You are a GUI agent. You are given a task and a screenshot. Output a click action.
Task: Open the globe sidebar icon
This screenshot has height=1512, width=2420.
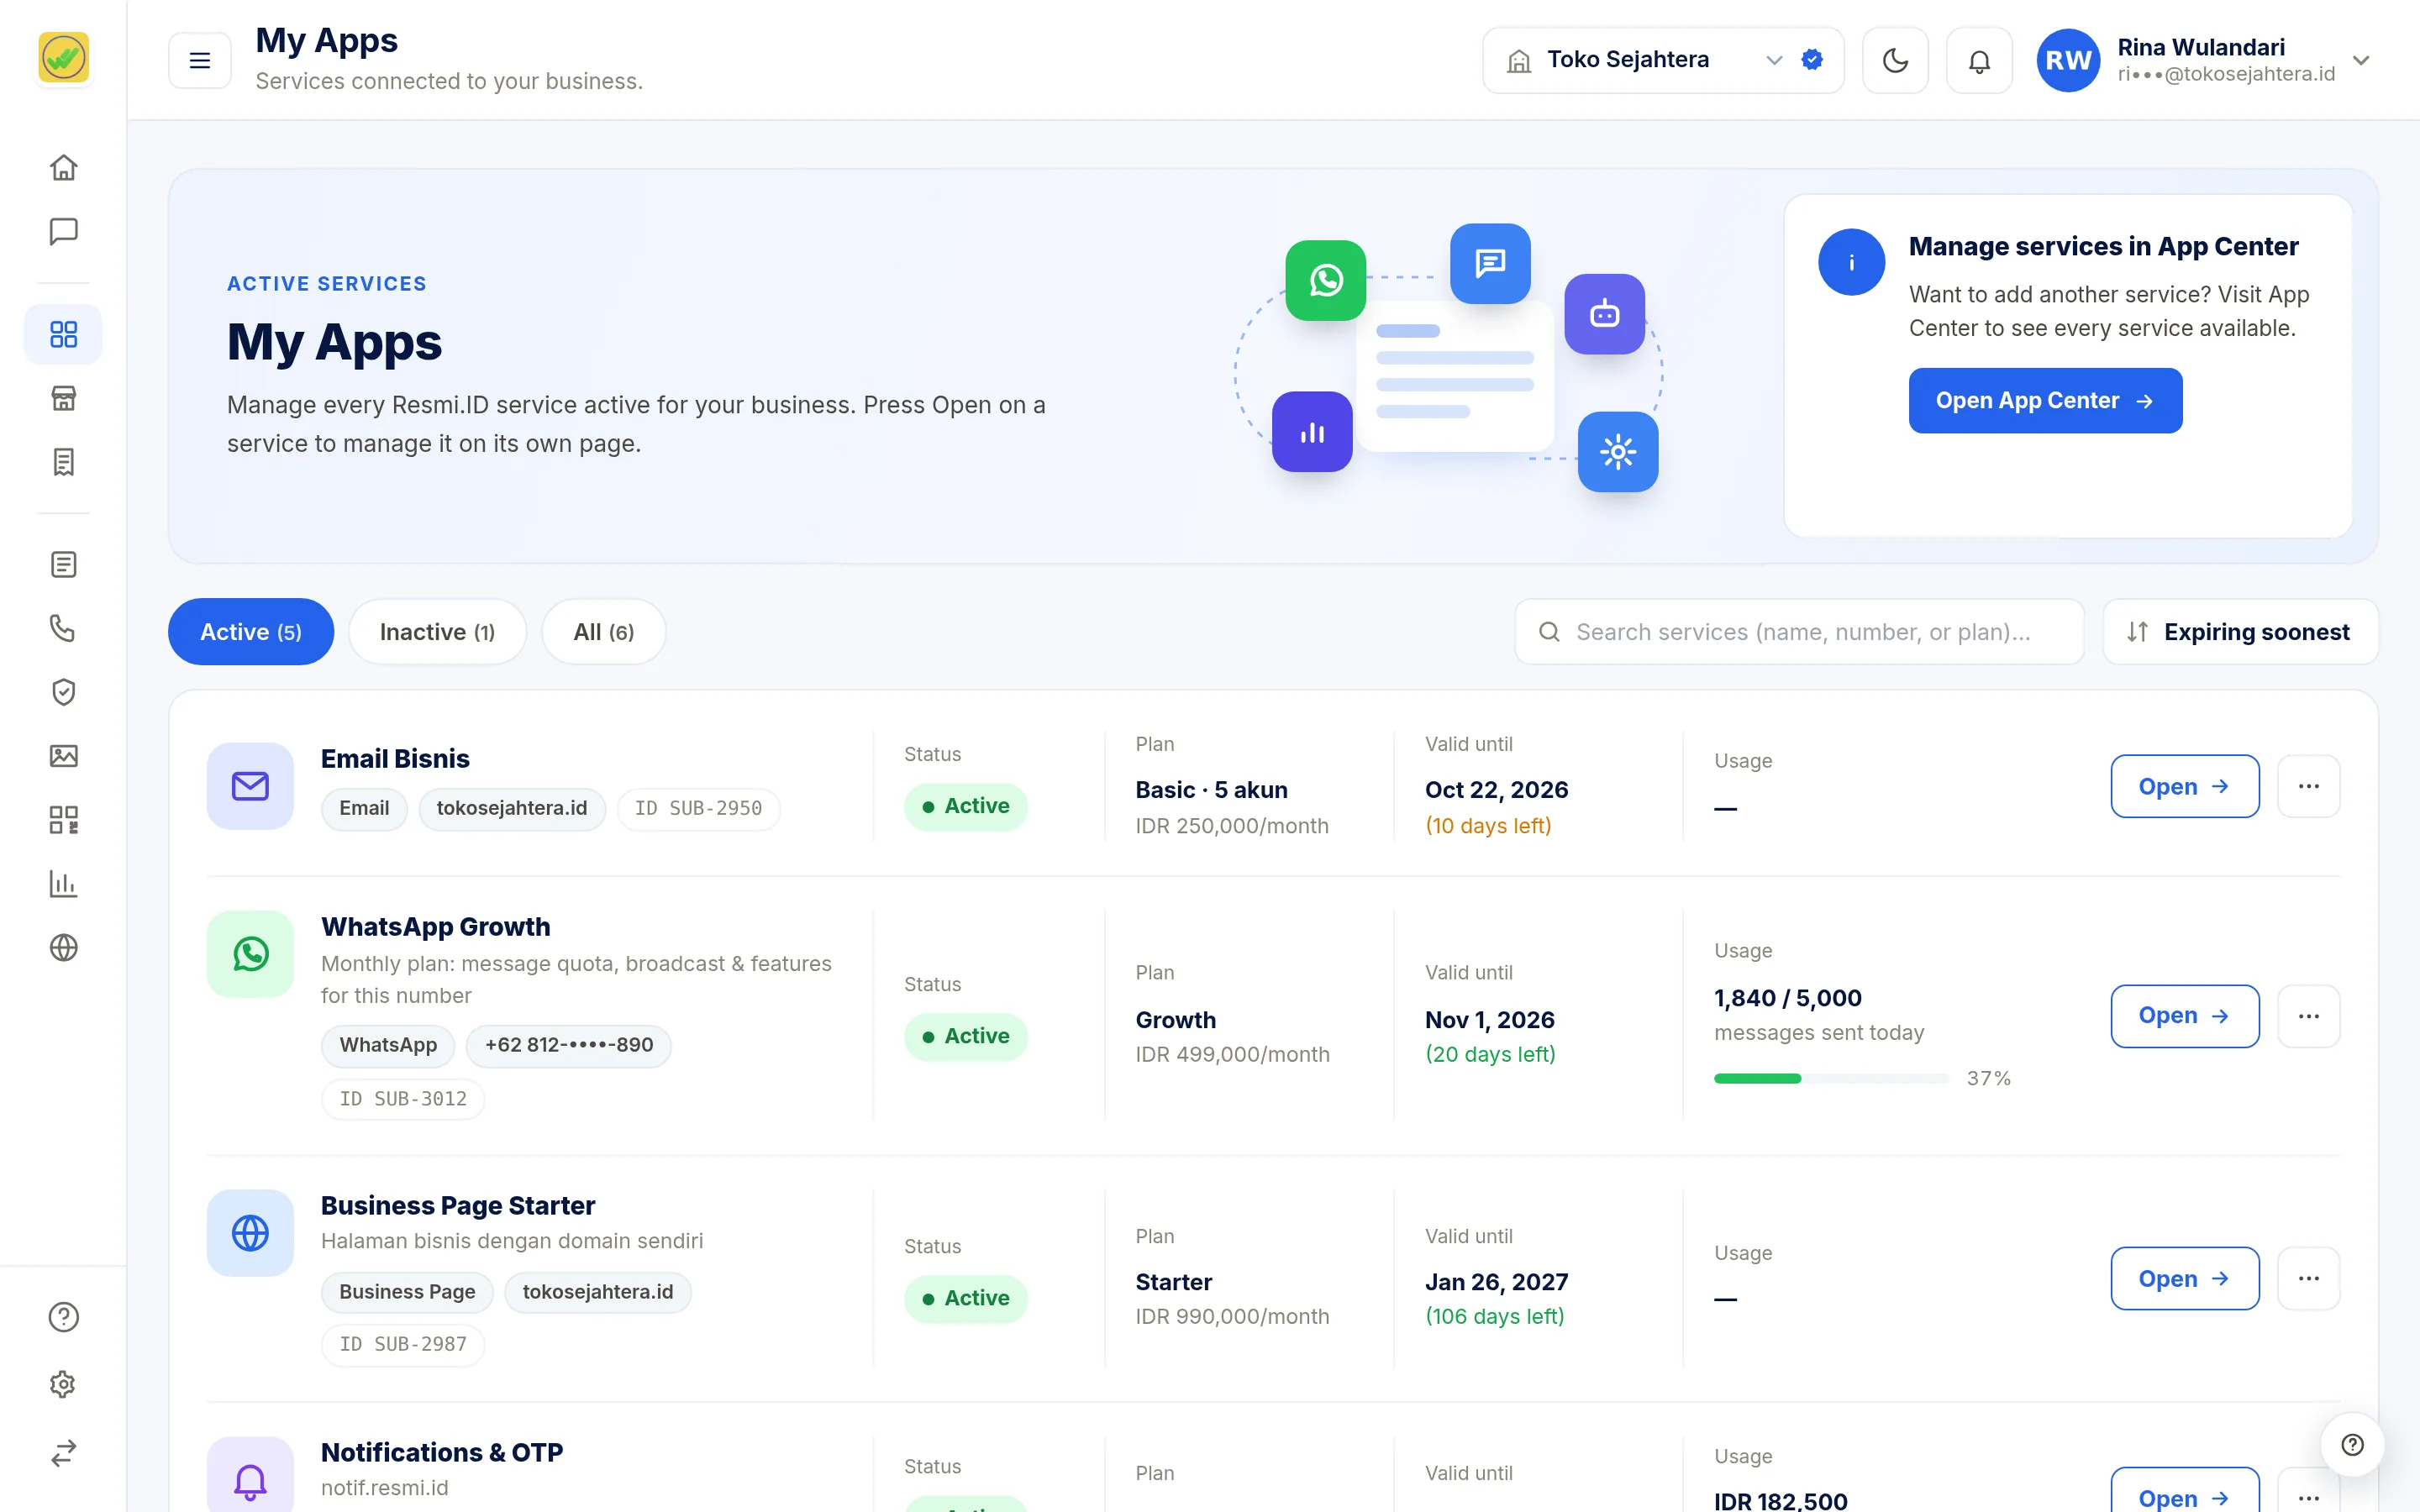[63, 947]
